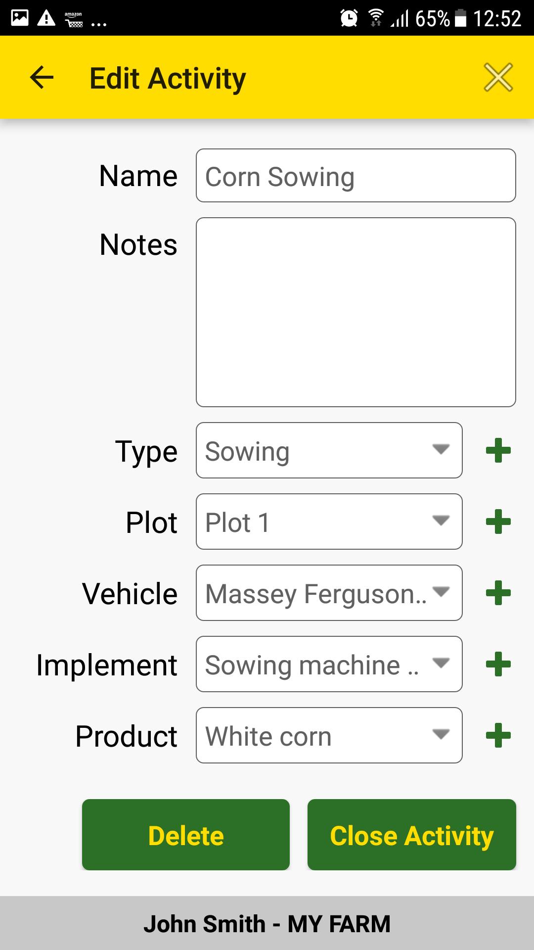Tap the John Smith - MY FARM footer bar
534x950 pixels.
click(267, 923)
